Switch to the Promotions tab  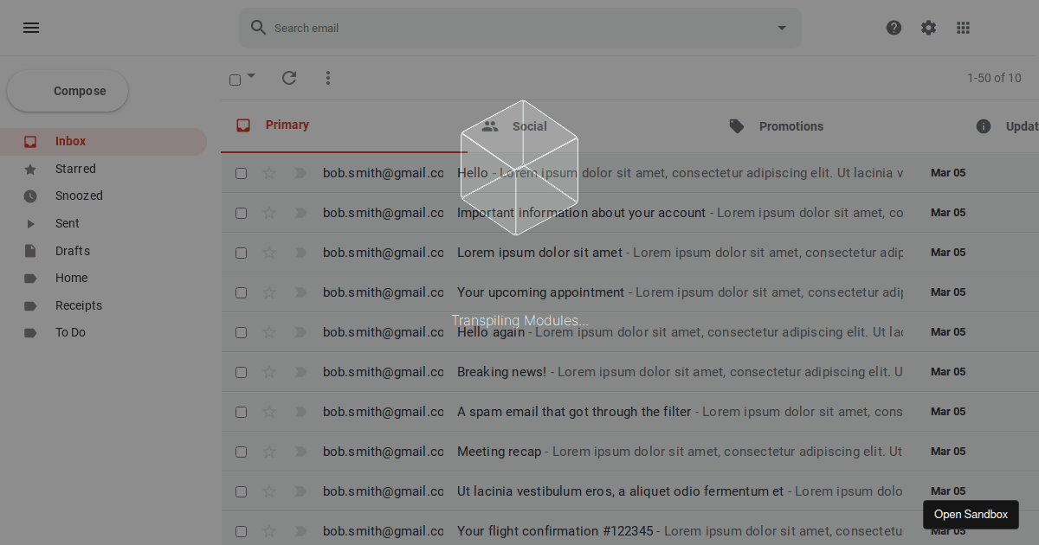791,125
